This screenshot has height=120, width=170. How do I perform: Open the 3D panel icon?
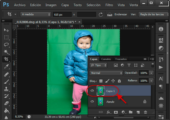(161, 40)
